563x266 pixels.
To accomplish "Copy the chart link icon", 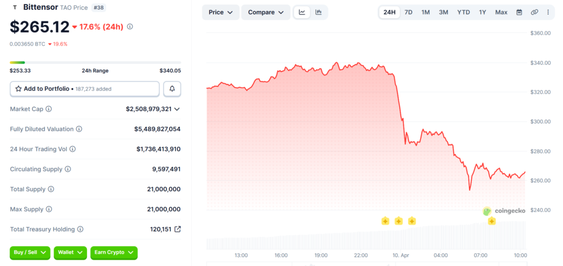I will (534, 12).
